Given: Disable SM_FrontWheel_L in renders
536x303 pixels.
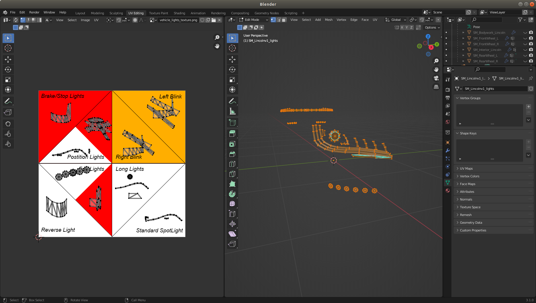Looking at the screenshot, I should [531, 38].
